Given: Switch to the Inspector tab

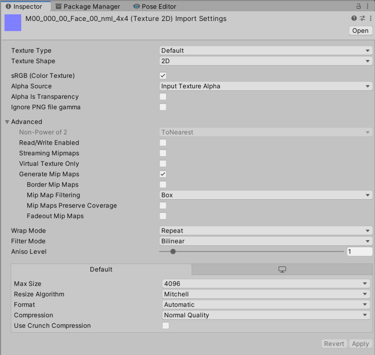Looking at the screenshot, I should (25, 7).
